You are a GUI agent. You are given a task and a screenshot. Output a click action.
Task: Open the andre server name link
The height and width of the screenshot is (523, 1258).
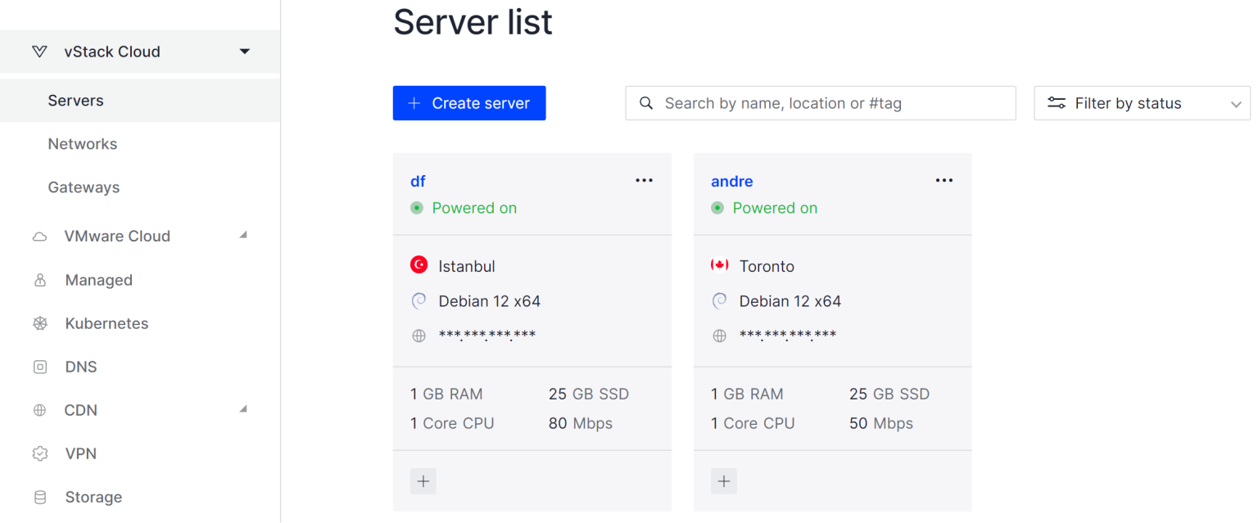(x=731, y=181)
